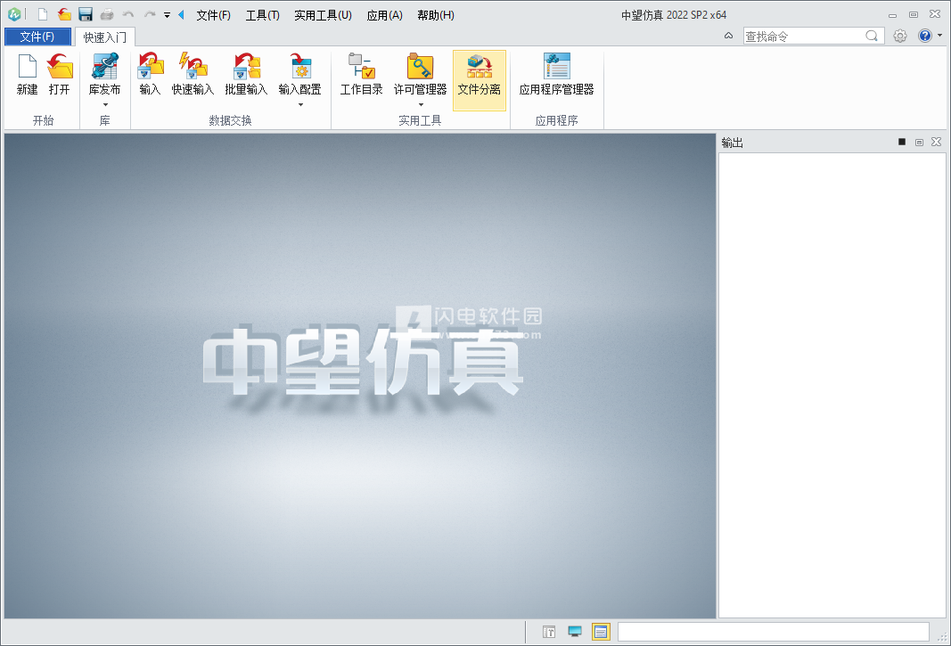The image size is (951, 646).
Task: Expand the 输入配置 dropdown arrow
Action: tap(300, 105)
